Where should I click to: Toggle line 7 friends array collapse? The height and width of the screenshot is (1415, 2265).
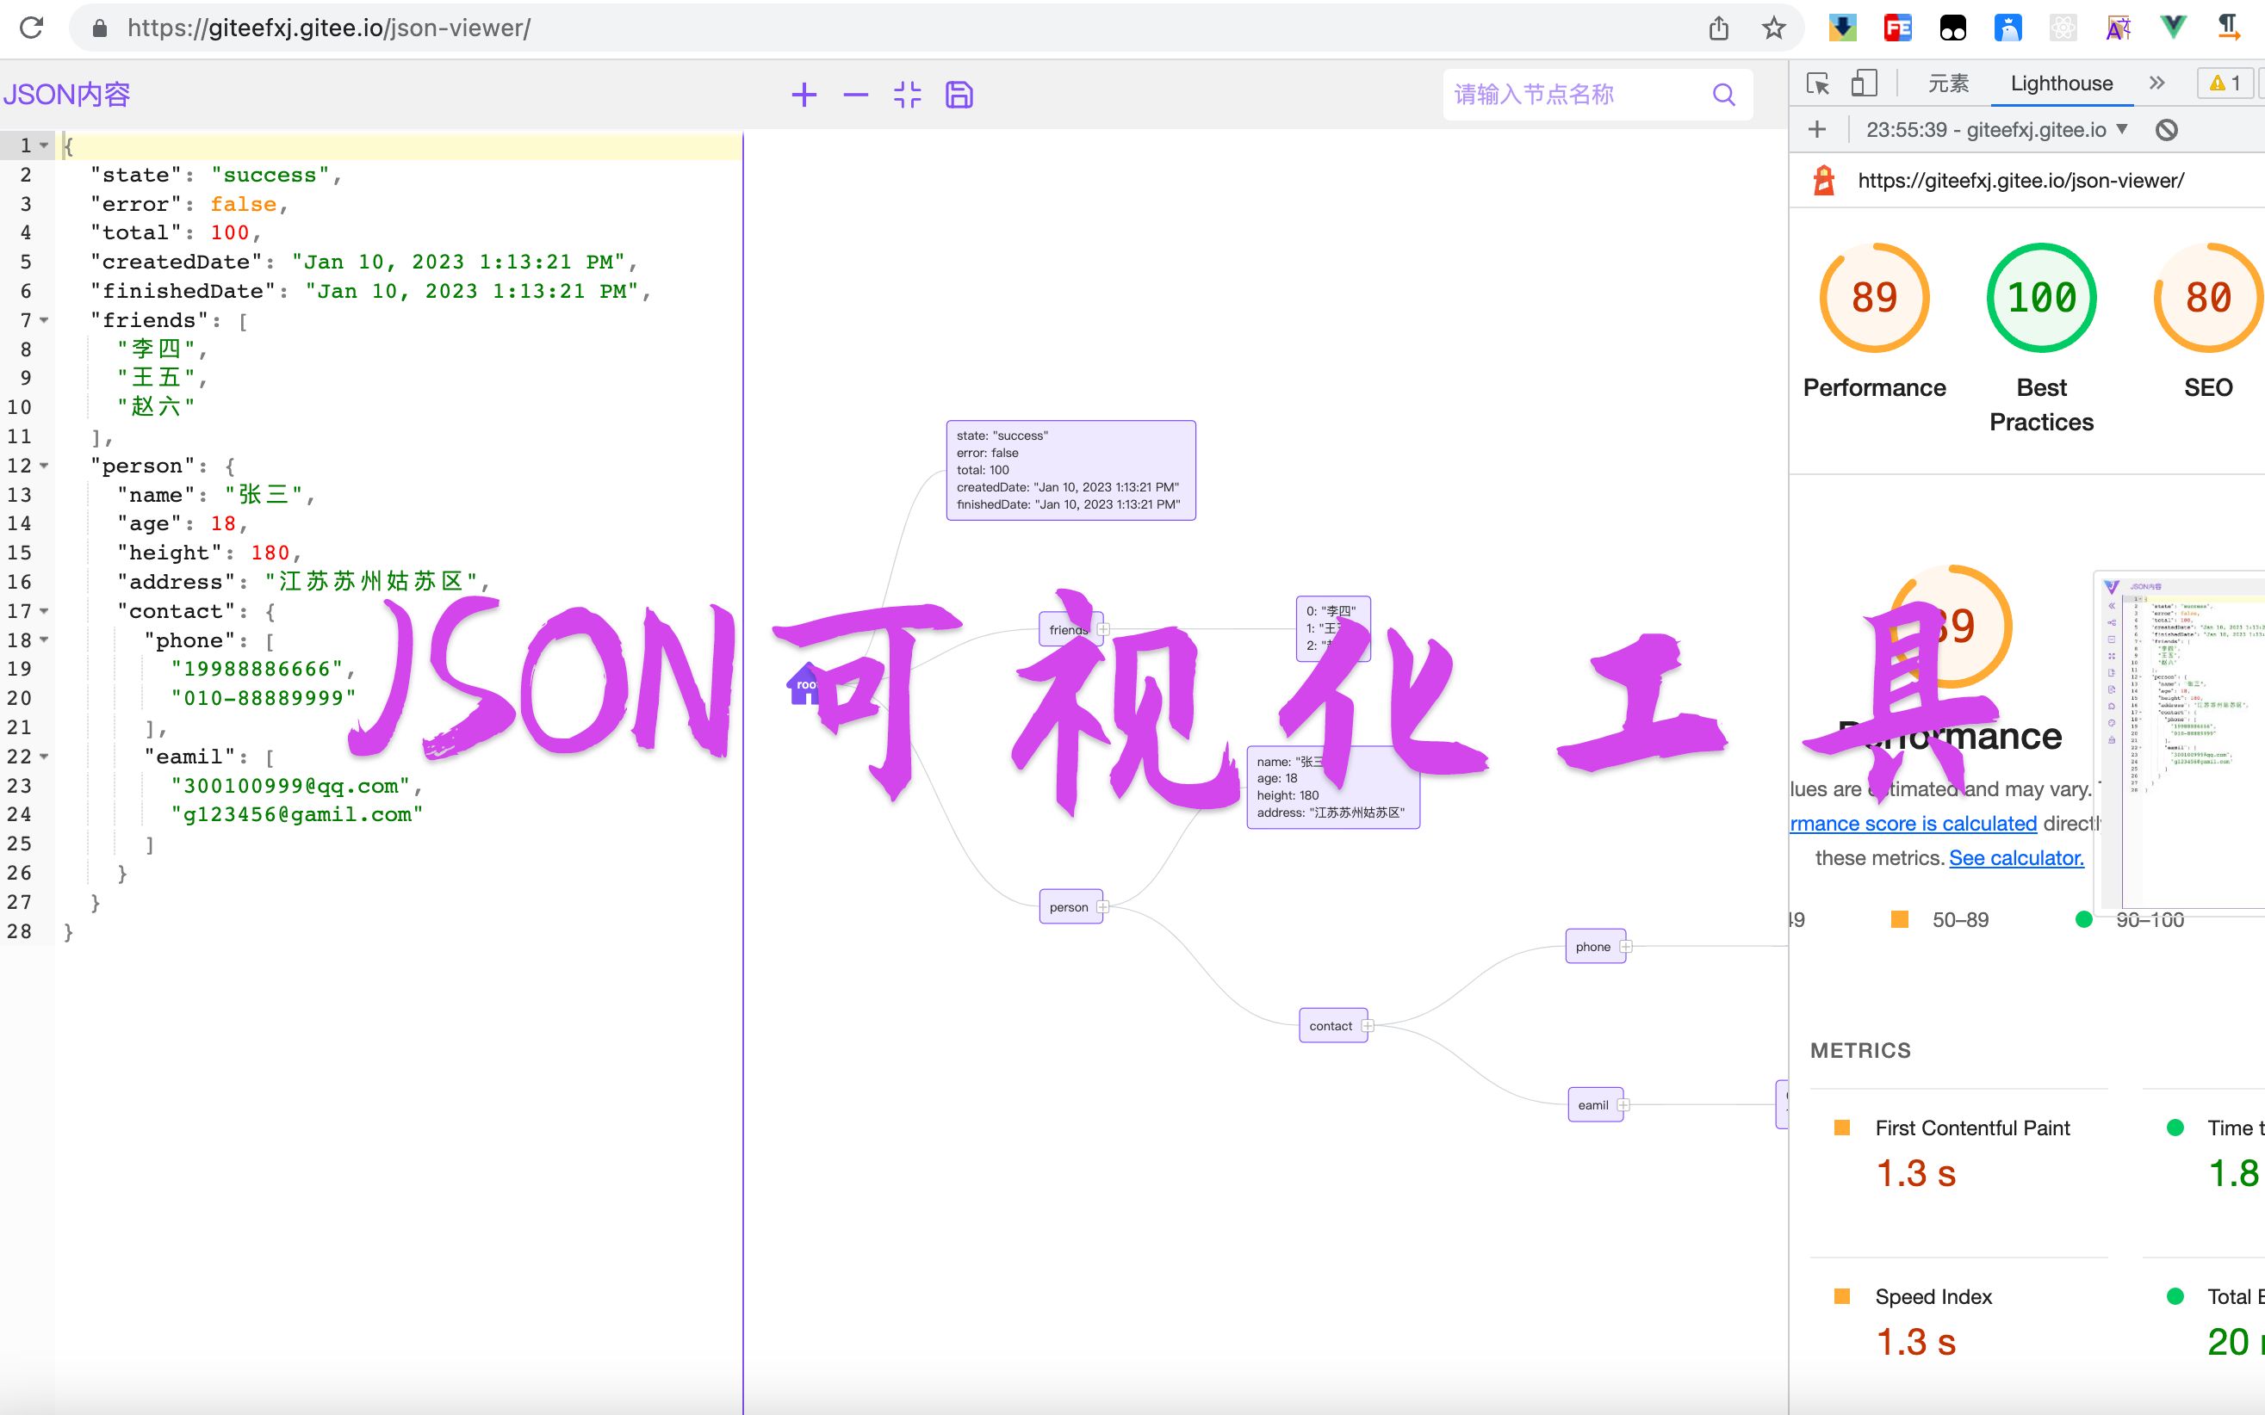44,321
